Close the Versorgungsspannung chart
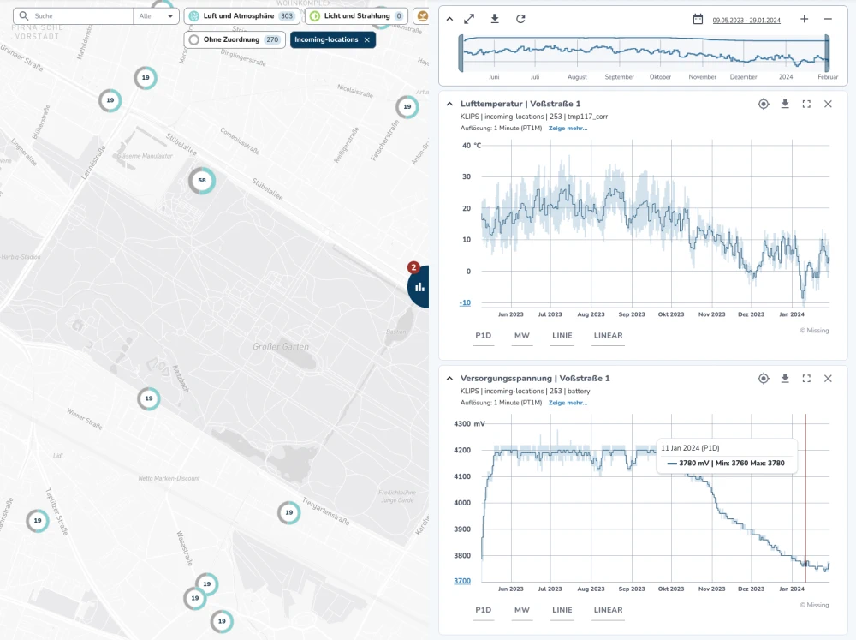This screenshot has width=856, height=640. click(828, 378)
